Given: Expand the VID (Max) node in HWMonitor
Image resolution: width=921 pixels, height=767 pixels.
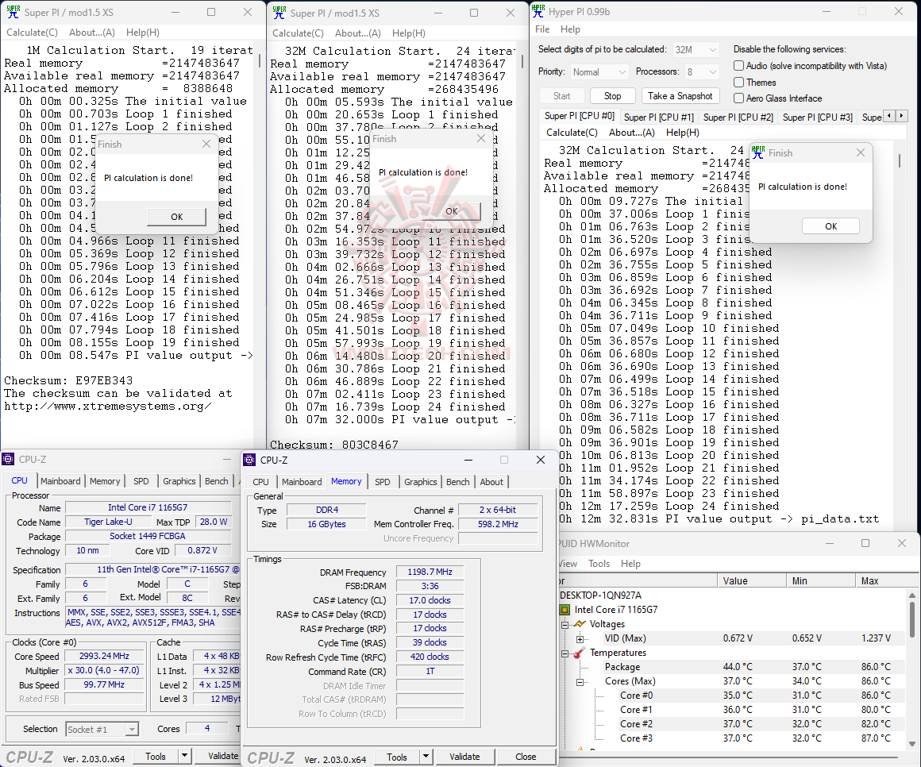Looking at the screenshot, I should [580, 638].
